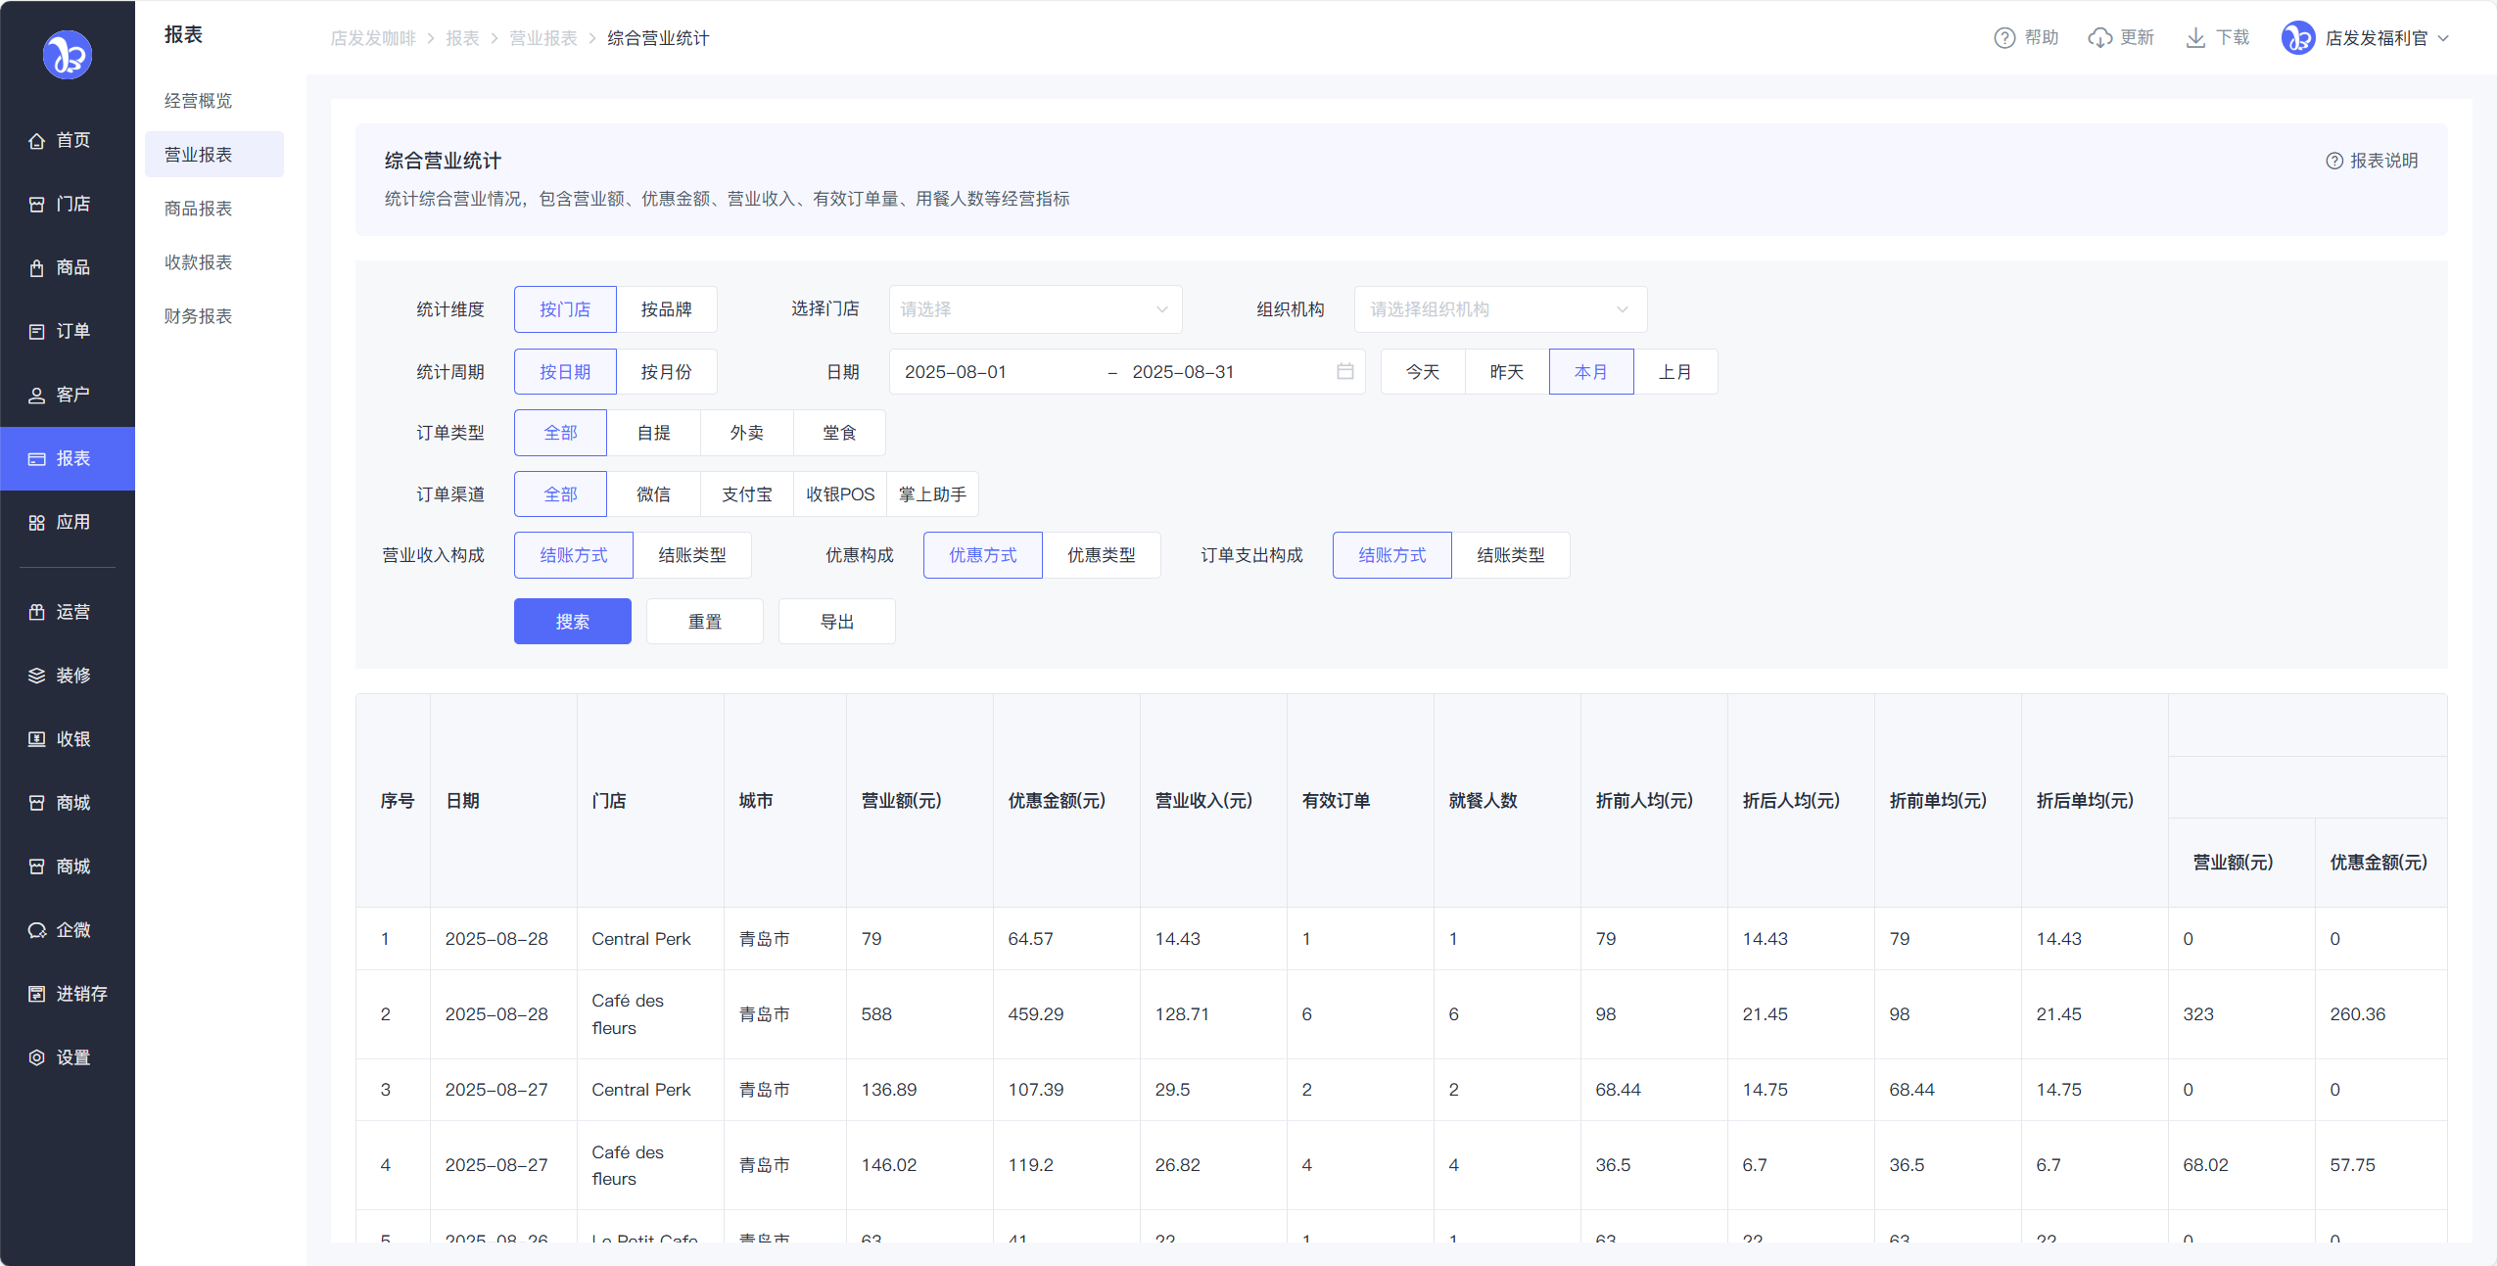Select 按门店 statistics dimension

(x=565, y=309)
